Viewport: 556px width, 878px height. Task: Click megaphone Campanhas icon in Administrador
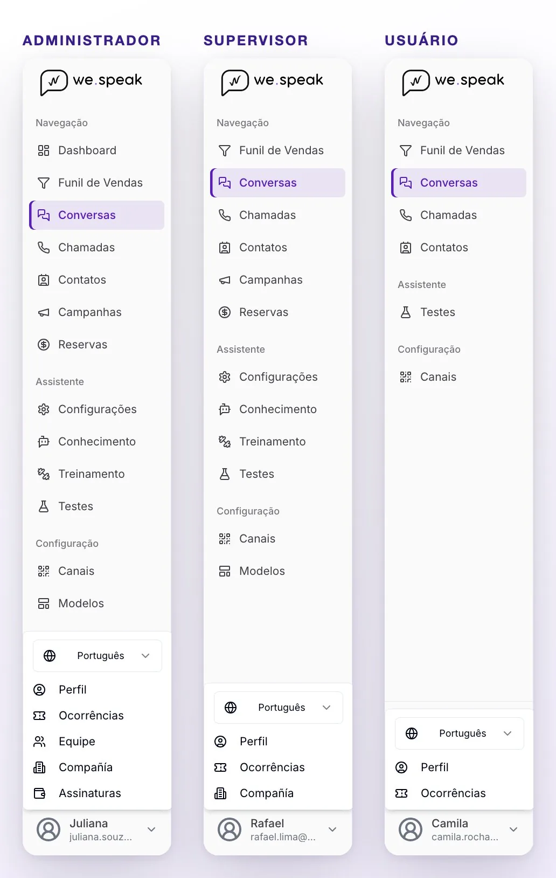pos(44,312)
